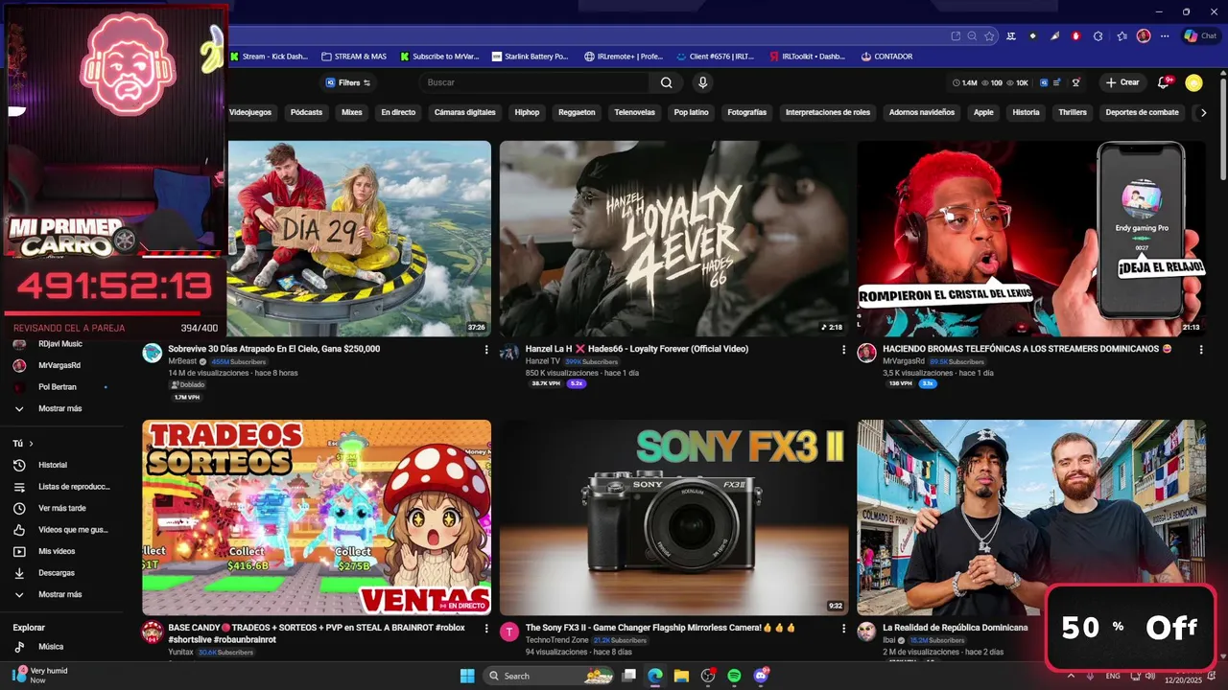The image size is (1228, 690).
Task: Expand Tú section via second Mostrar más
Action: coord(61,594)
